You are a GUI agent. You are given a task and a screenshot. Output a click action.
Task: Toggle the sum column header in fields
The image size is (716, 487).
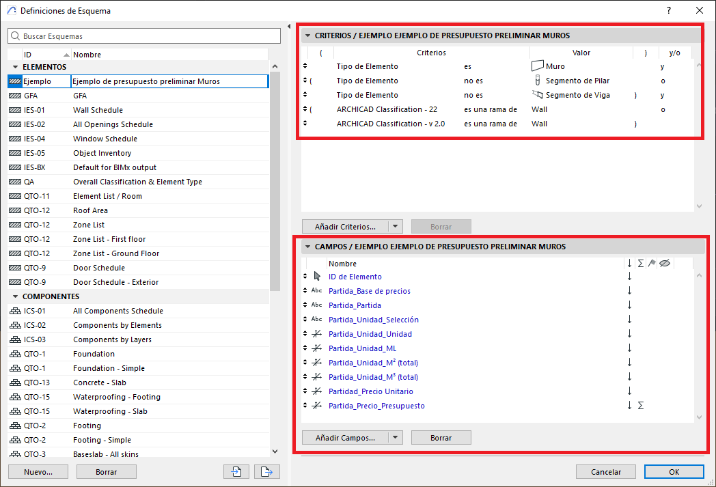[640, 264]
